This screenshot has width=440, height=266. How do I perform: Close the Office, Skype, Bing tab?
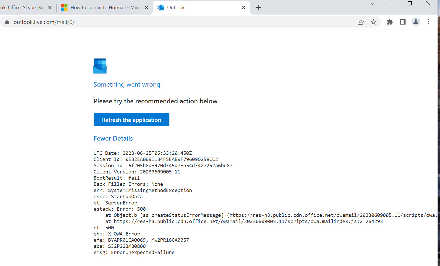coord(50,8)
